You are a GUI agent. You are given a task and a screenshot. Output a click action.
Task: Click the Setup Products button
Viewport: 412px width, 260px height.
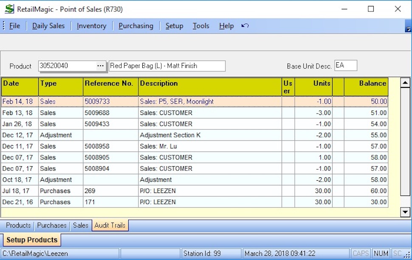32,240
